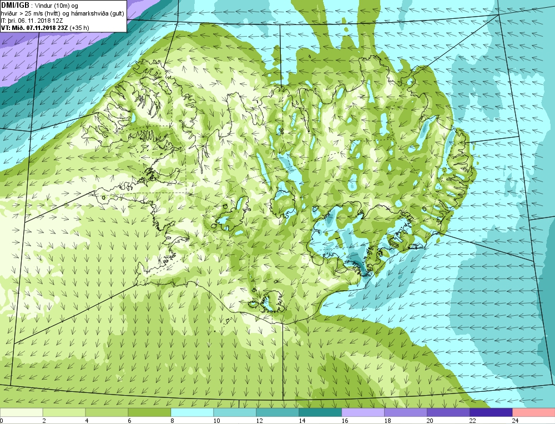Click the "DMI/IGB" model title text
This screenshot has height=424, width=555.
(x=15, y=5)
